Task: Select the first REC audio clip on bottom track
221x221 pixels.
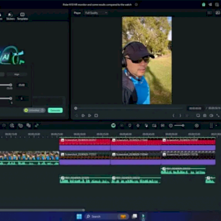Action: pos(85,180)
